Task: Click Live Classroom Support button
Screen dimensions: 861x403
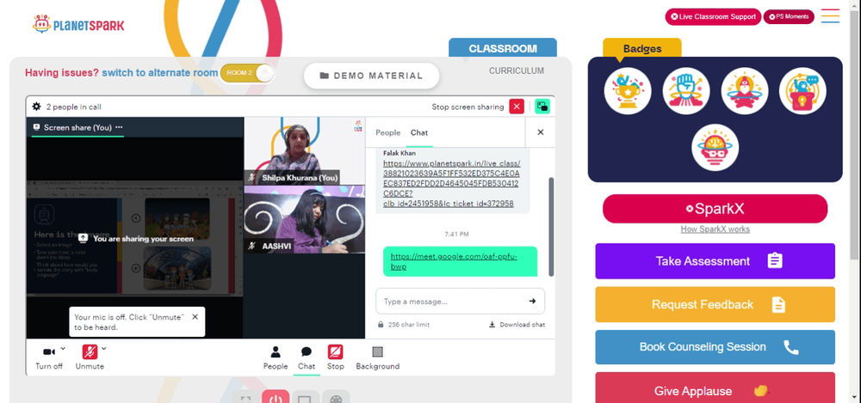Action: (713, 16)
